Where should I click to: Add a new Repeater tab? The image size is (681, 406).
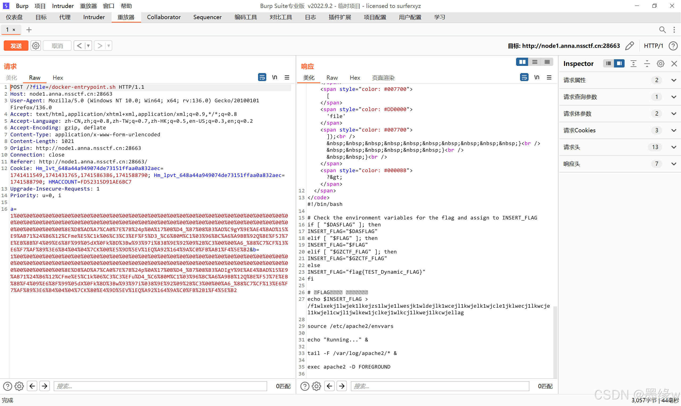[29, 29]
